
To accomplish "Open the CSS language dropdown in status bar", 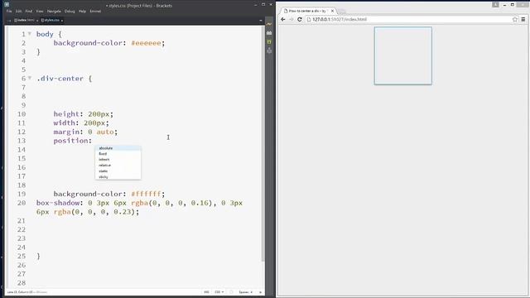I will pyautogui.click(x=219, y=292).
